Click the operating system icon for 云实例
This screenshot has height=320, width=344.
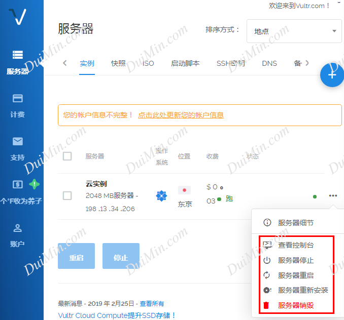[161, 195]
